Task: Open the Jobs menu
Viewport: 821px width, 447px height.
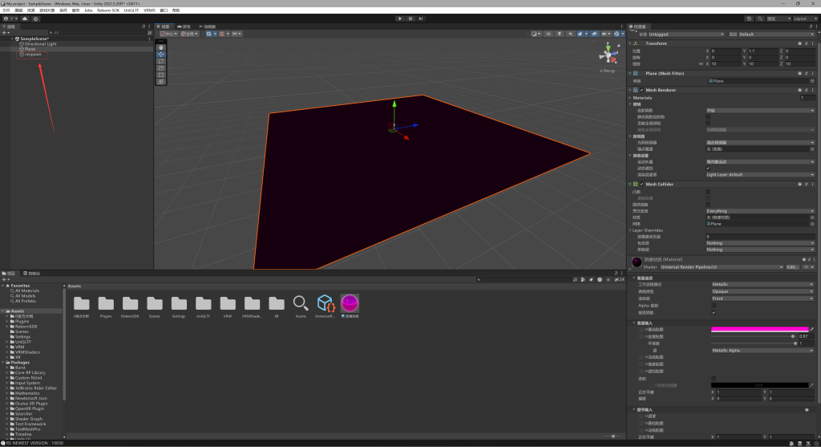Action: tap(88, 10)
